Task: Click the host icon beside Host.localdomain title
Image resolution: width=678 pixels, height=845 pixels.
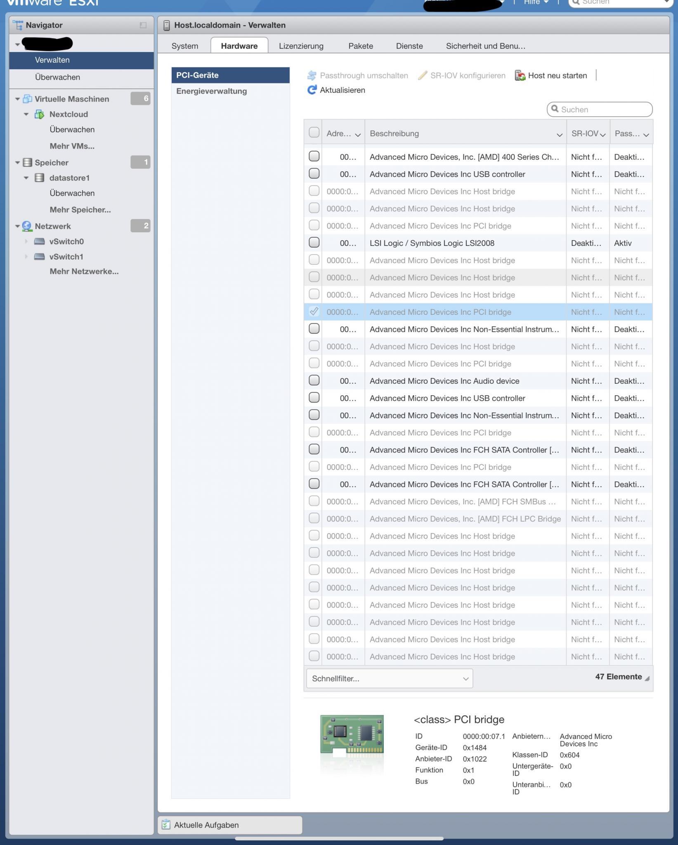Action: click(167, 26)
